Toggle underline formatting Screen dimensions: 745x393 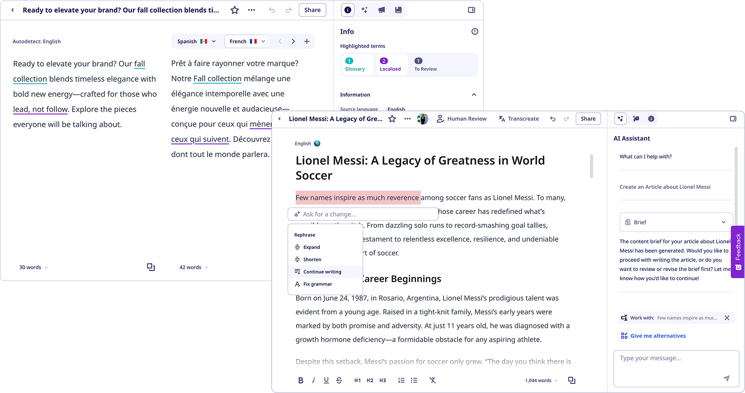(326, 380)
